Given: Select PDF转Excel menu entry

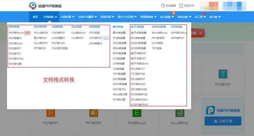Looking at the screenshot, I should (x=16, y=43).
